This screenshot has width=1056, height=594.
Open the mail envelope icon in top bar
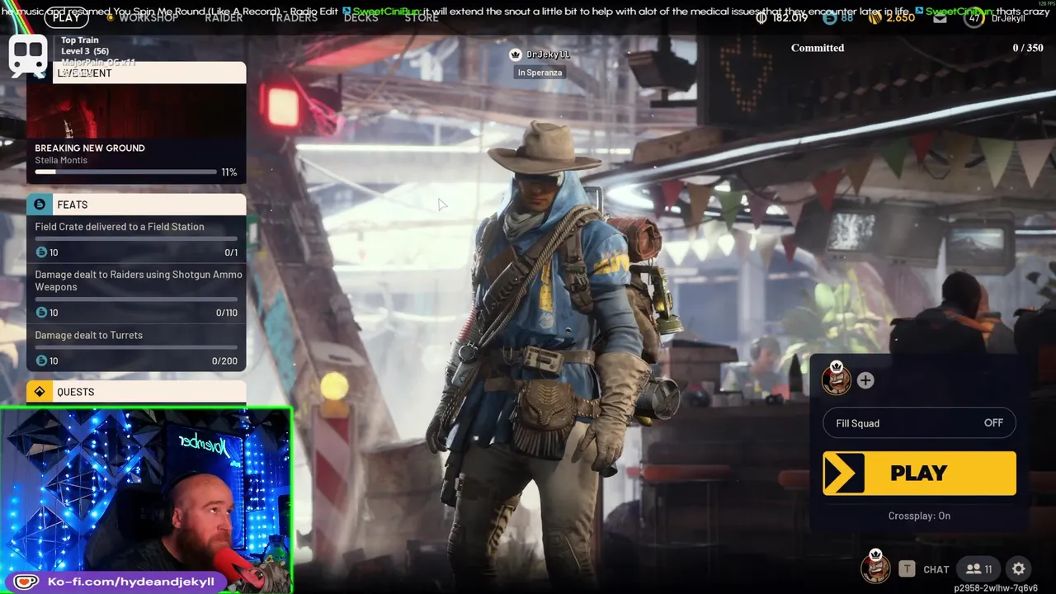pos(940,17)
